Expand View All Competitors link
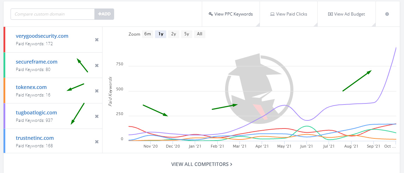 click(x=202, y=164)
